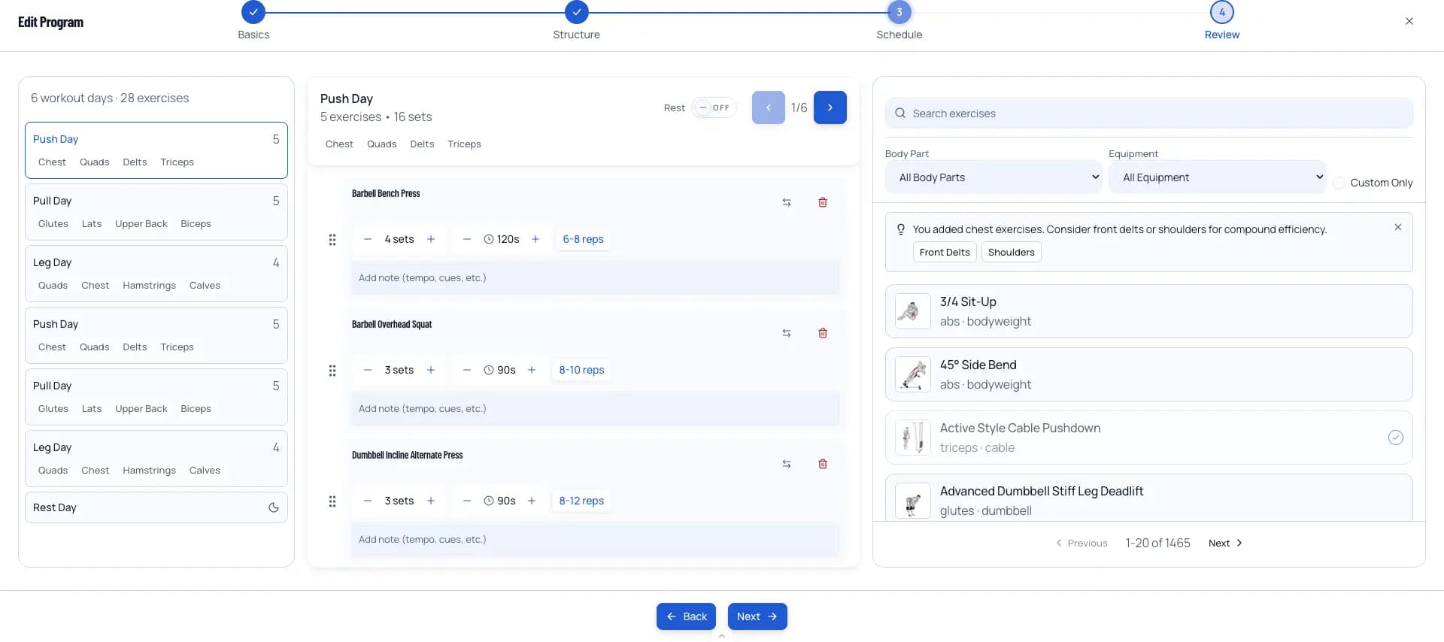Image resolution: width=1444 pixels, height=642 pixels.
Task: Swap the Barbell Bench Press exercise
Action: 786,202
